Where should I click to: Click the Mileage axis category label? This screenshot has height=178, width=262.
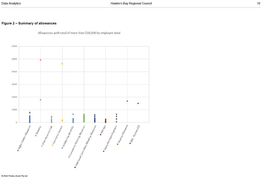pos(103,130)
